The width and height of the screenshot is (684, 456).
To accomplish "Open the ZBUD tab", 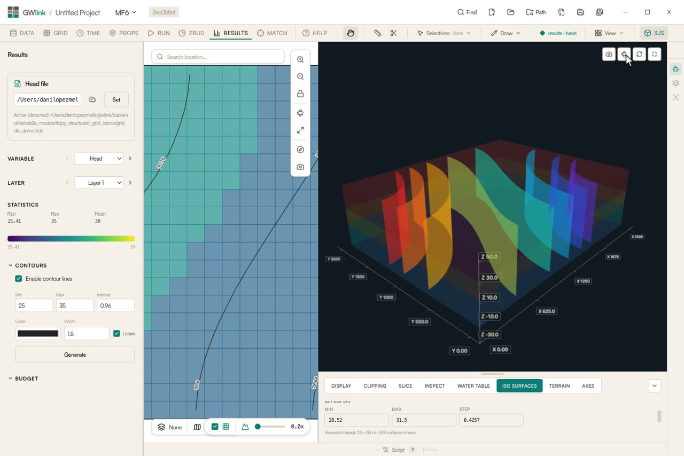I will [191, 33].
